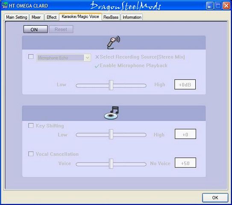Click the Key Shifting label
The image size is (232, 205).
(50, 126)
